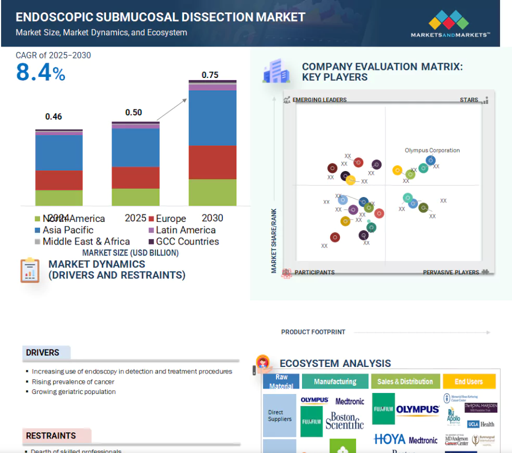Click the Olympus Corporation label in matrix
This screenshot has width=512, height=453.
pyautogui.click(x=432, y=150)
